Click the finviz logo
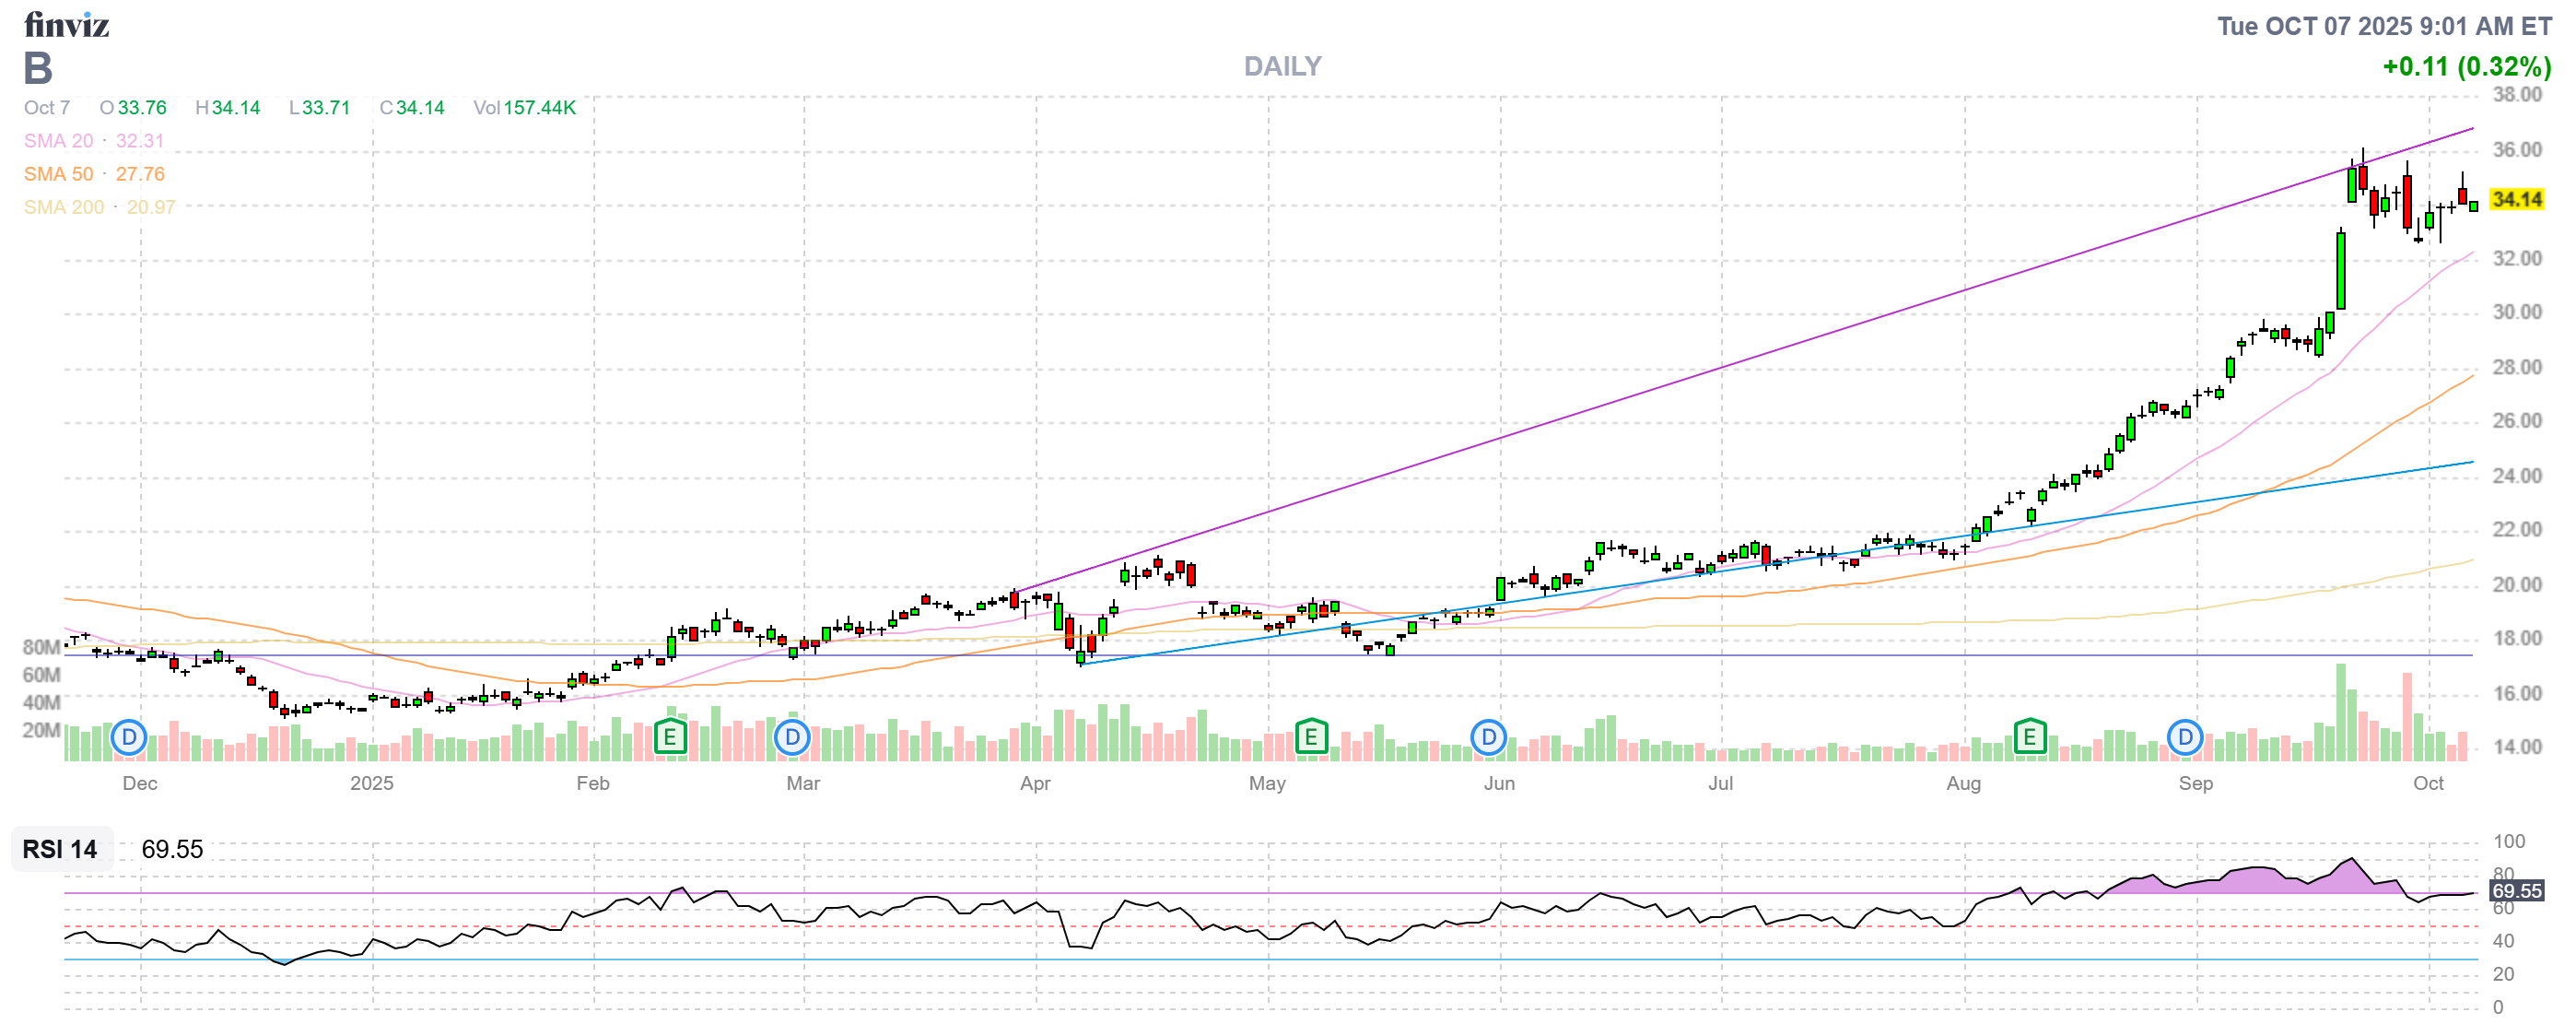 (66, 24)
